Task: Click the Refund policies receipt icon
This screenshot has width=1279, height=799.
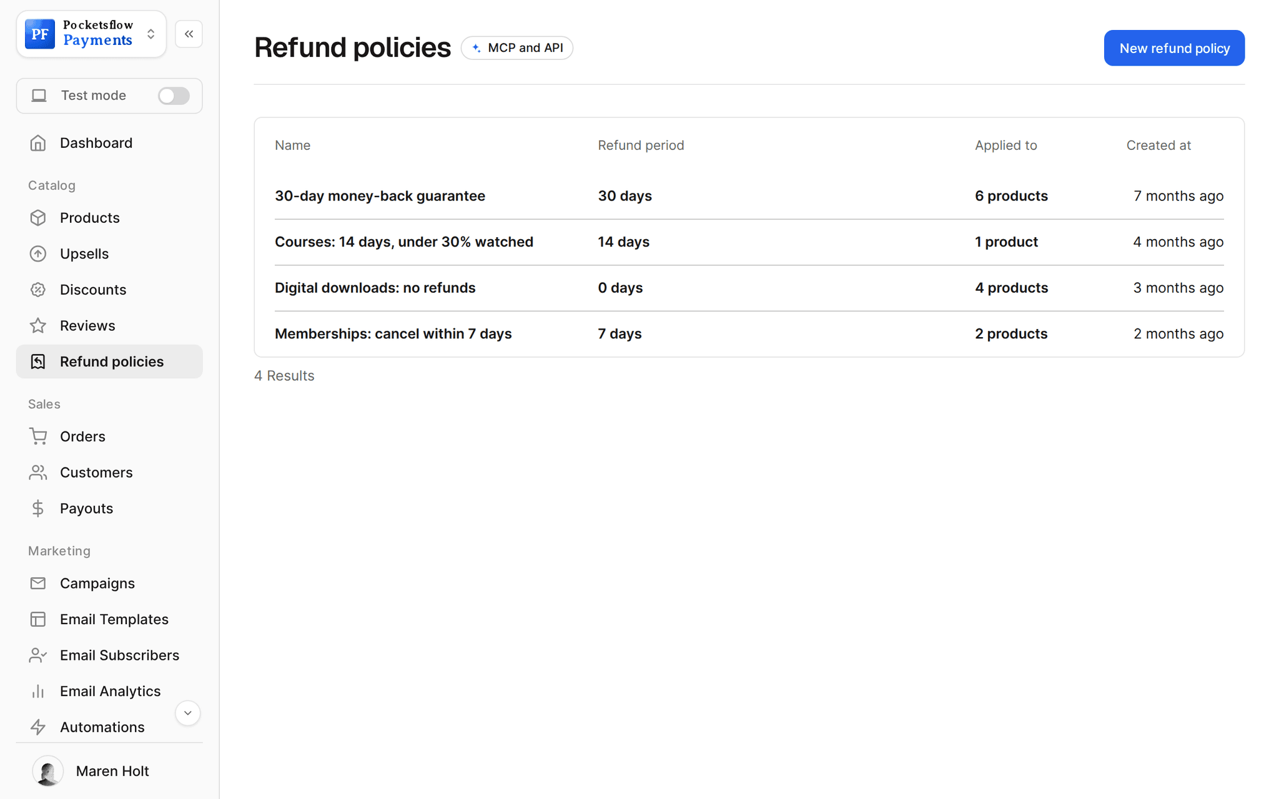Action: tap(38, 361)
